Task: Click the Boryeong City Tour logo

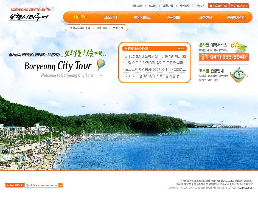Action: (29, 15)
